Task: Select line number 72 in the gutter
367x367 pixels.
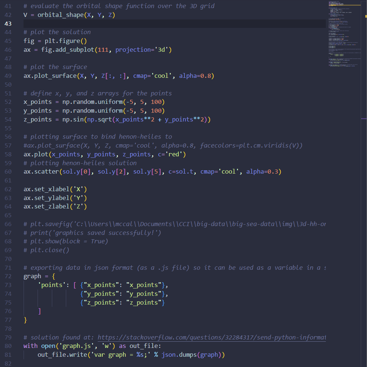Action: (x=8, y=276)
